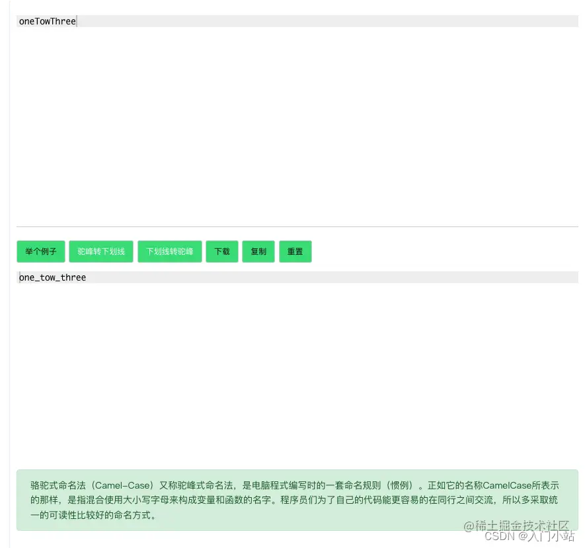This screenshot has width=585, height=548.
Task: Select the 下划线转驼峰 button
Action: (170, 252)
